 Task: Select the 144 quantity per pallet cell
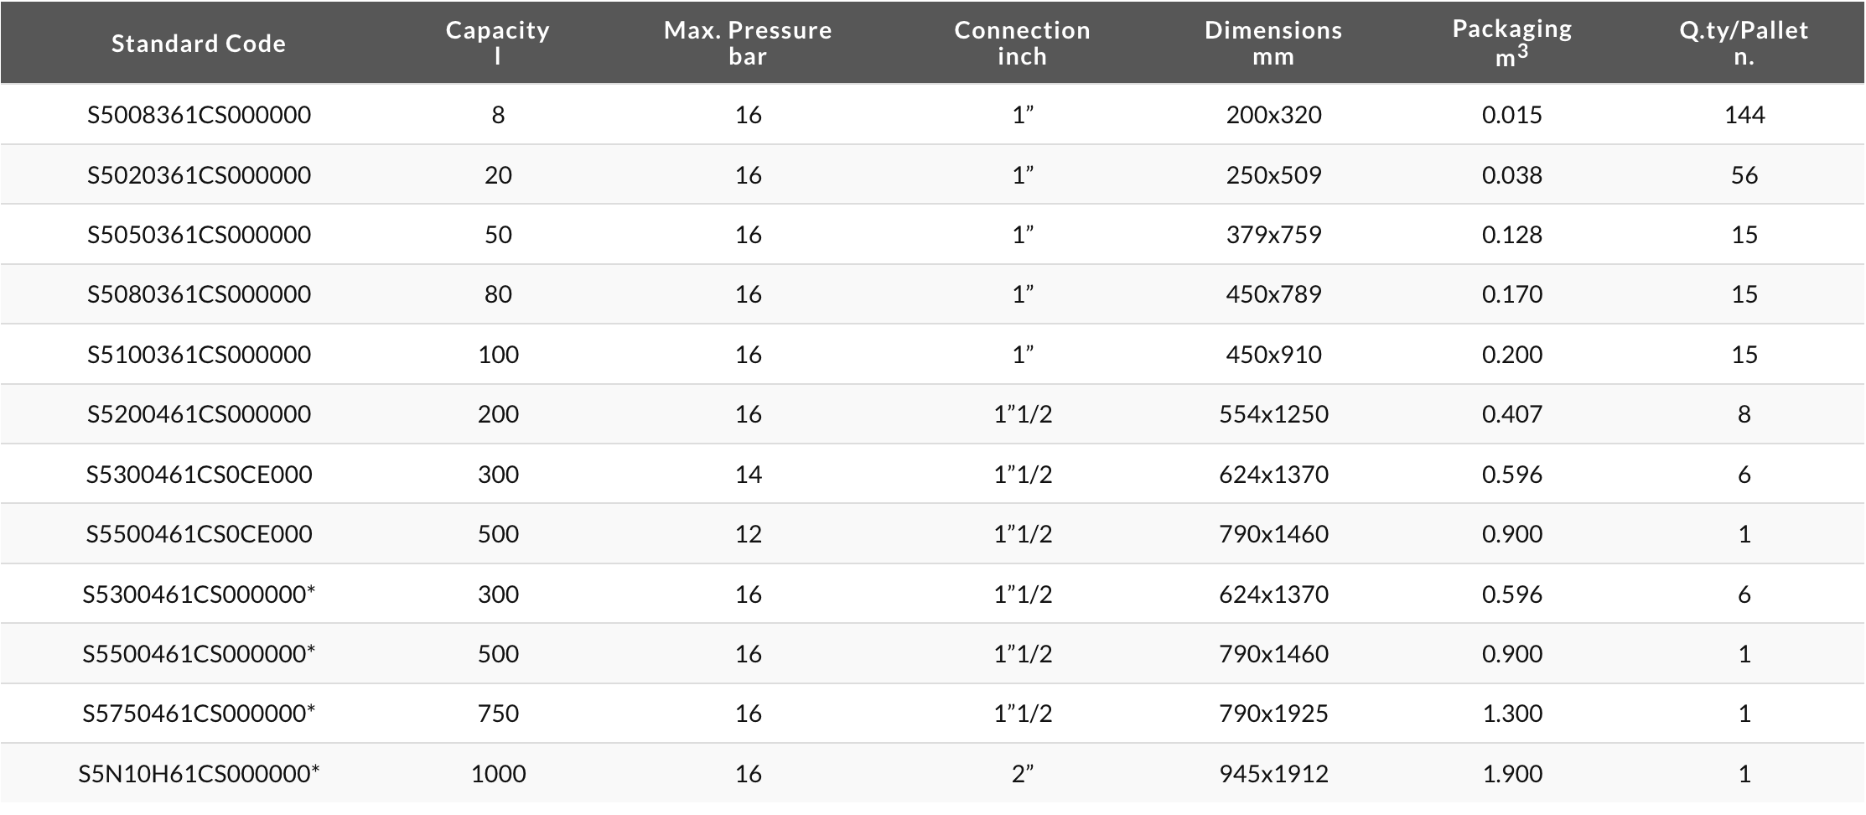tap(1744, 115)
